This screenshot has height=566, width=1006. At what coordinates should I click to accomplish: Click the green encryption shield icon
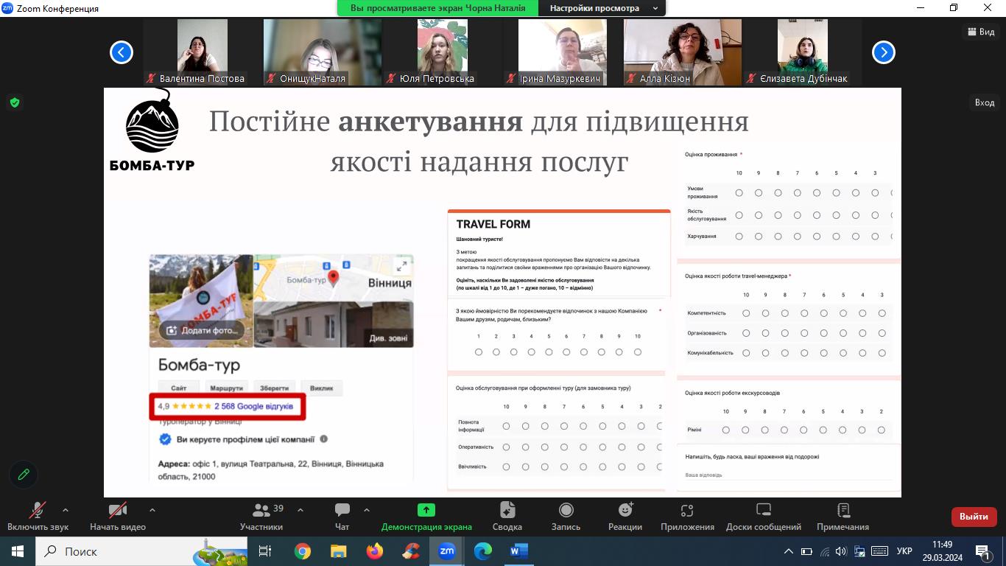coord(14,102)
